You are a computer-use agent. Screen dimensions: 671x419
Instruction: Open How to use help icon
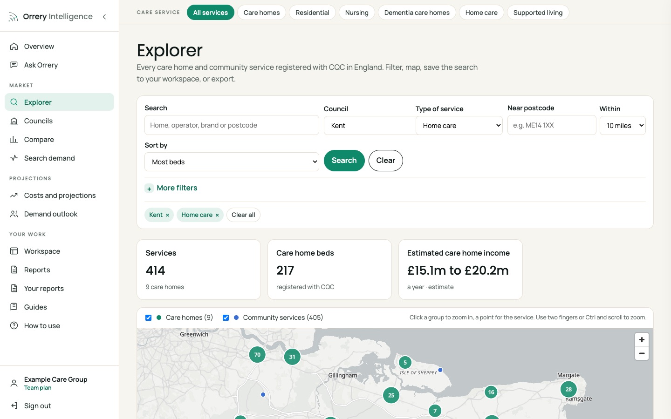tap(14, 326)
